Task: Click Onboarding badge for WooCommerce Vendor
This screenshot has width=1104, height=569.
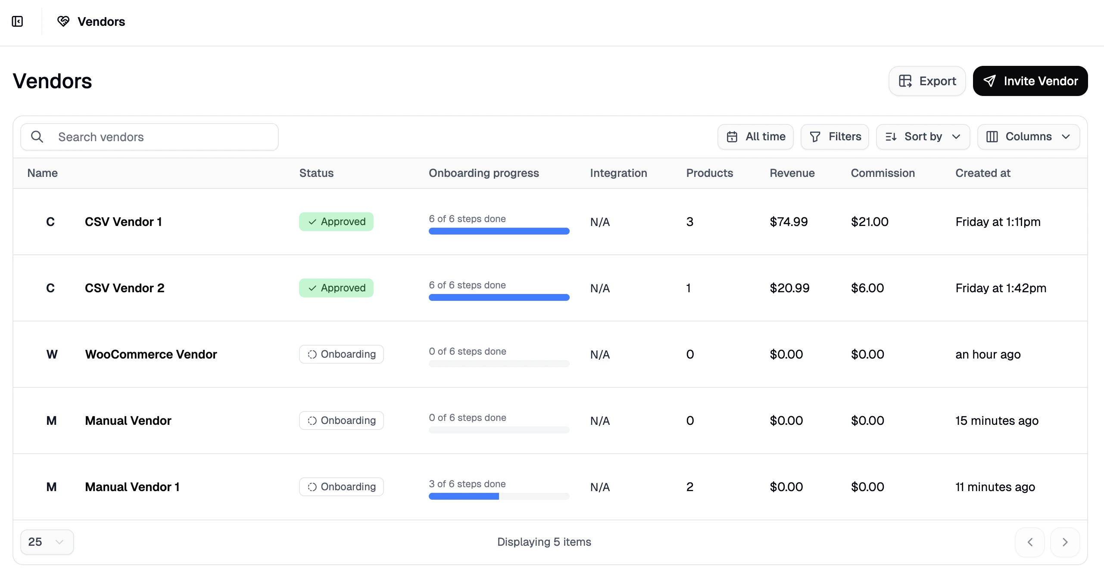Action: (341, 354)
